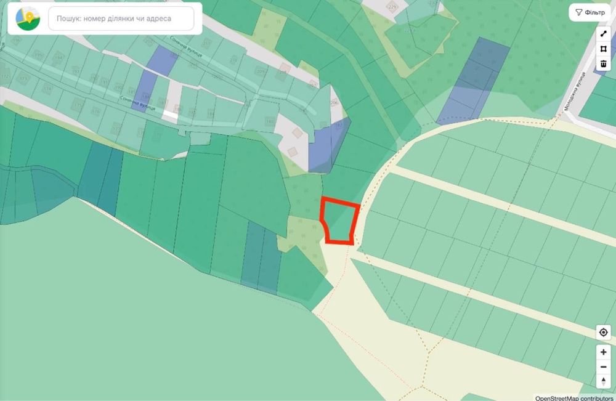Click the map pin logo icon
Screen dimensions: 616x401
(x=28, y=18)
